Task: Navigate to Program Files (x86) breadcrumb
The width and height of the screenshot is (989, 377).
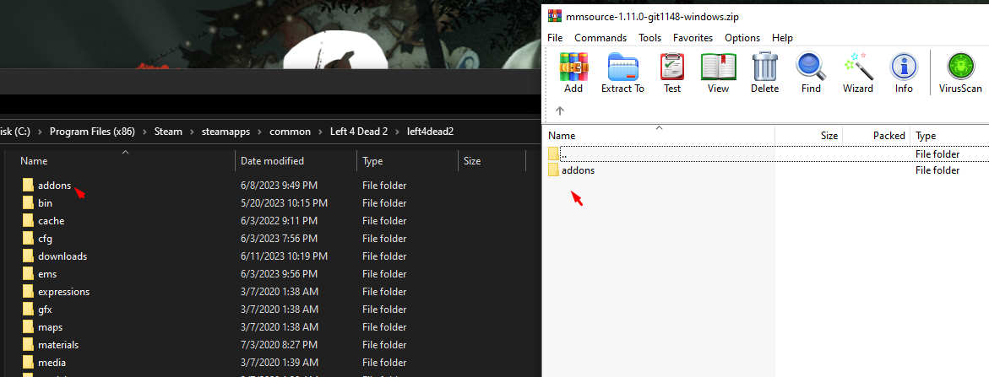Action: click(91, 132)
